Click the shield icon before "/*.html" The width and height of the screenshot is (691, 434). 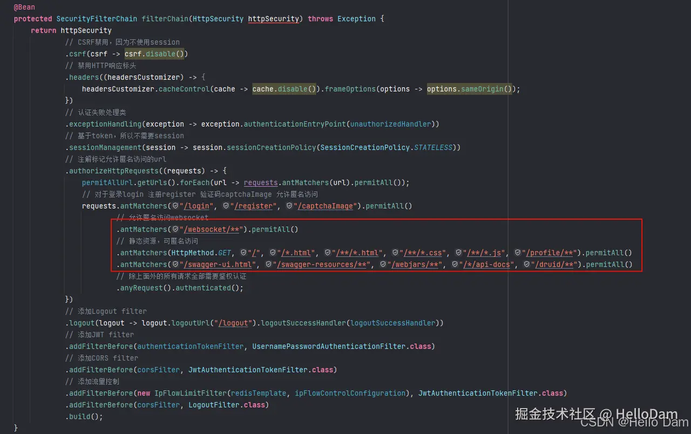click(274, 253)
